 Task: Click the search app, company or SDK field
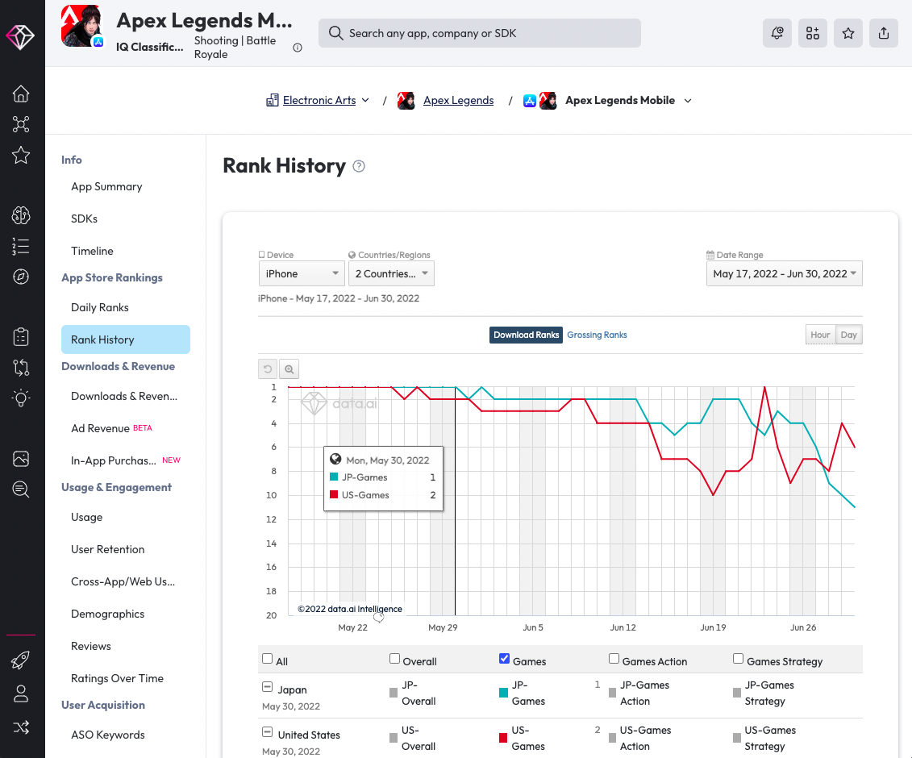pos(479,33)
